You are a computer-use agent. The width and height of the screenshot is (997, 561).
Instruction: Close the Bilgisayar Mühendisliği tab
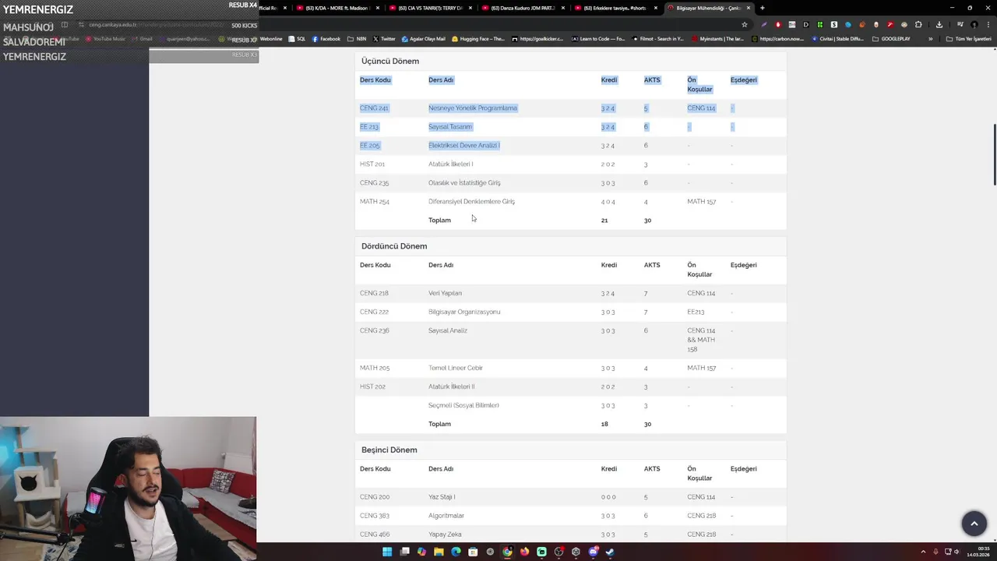coord(749,8)
